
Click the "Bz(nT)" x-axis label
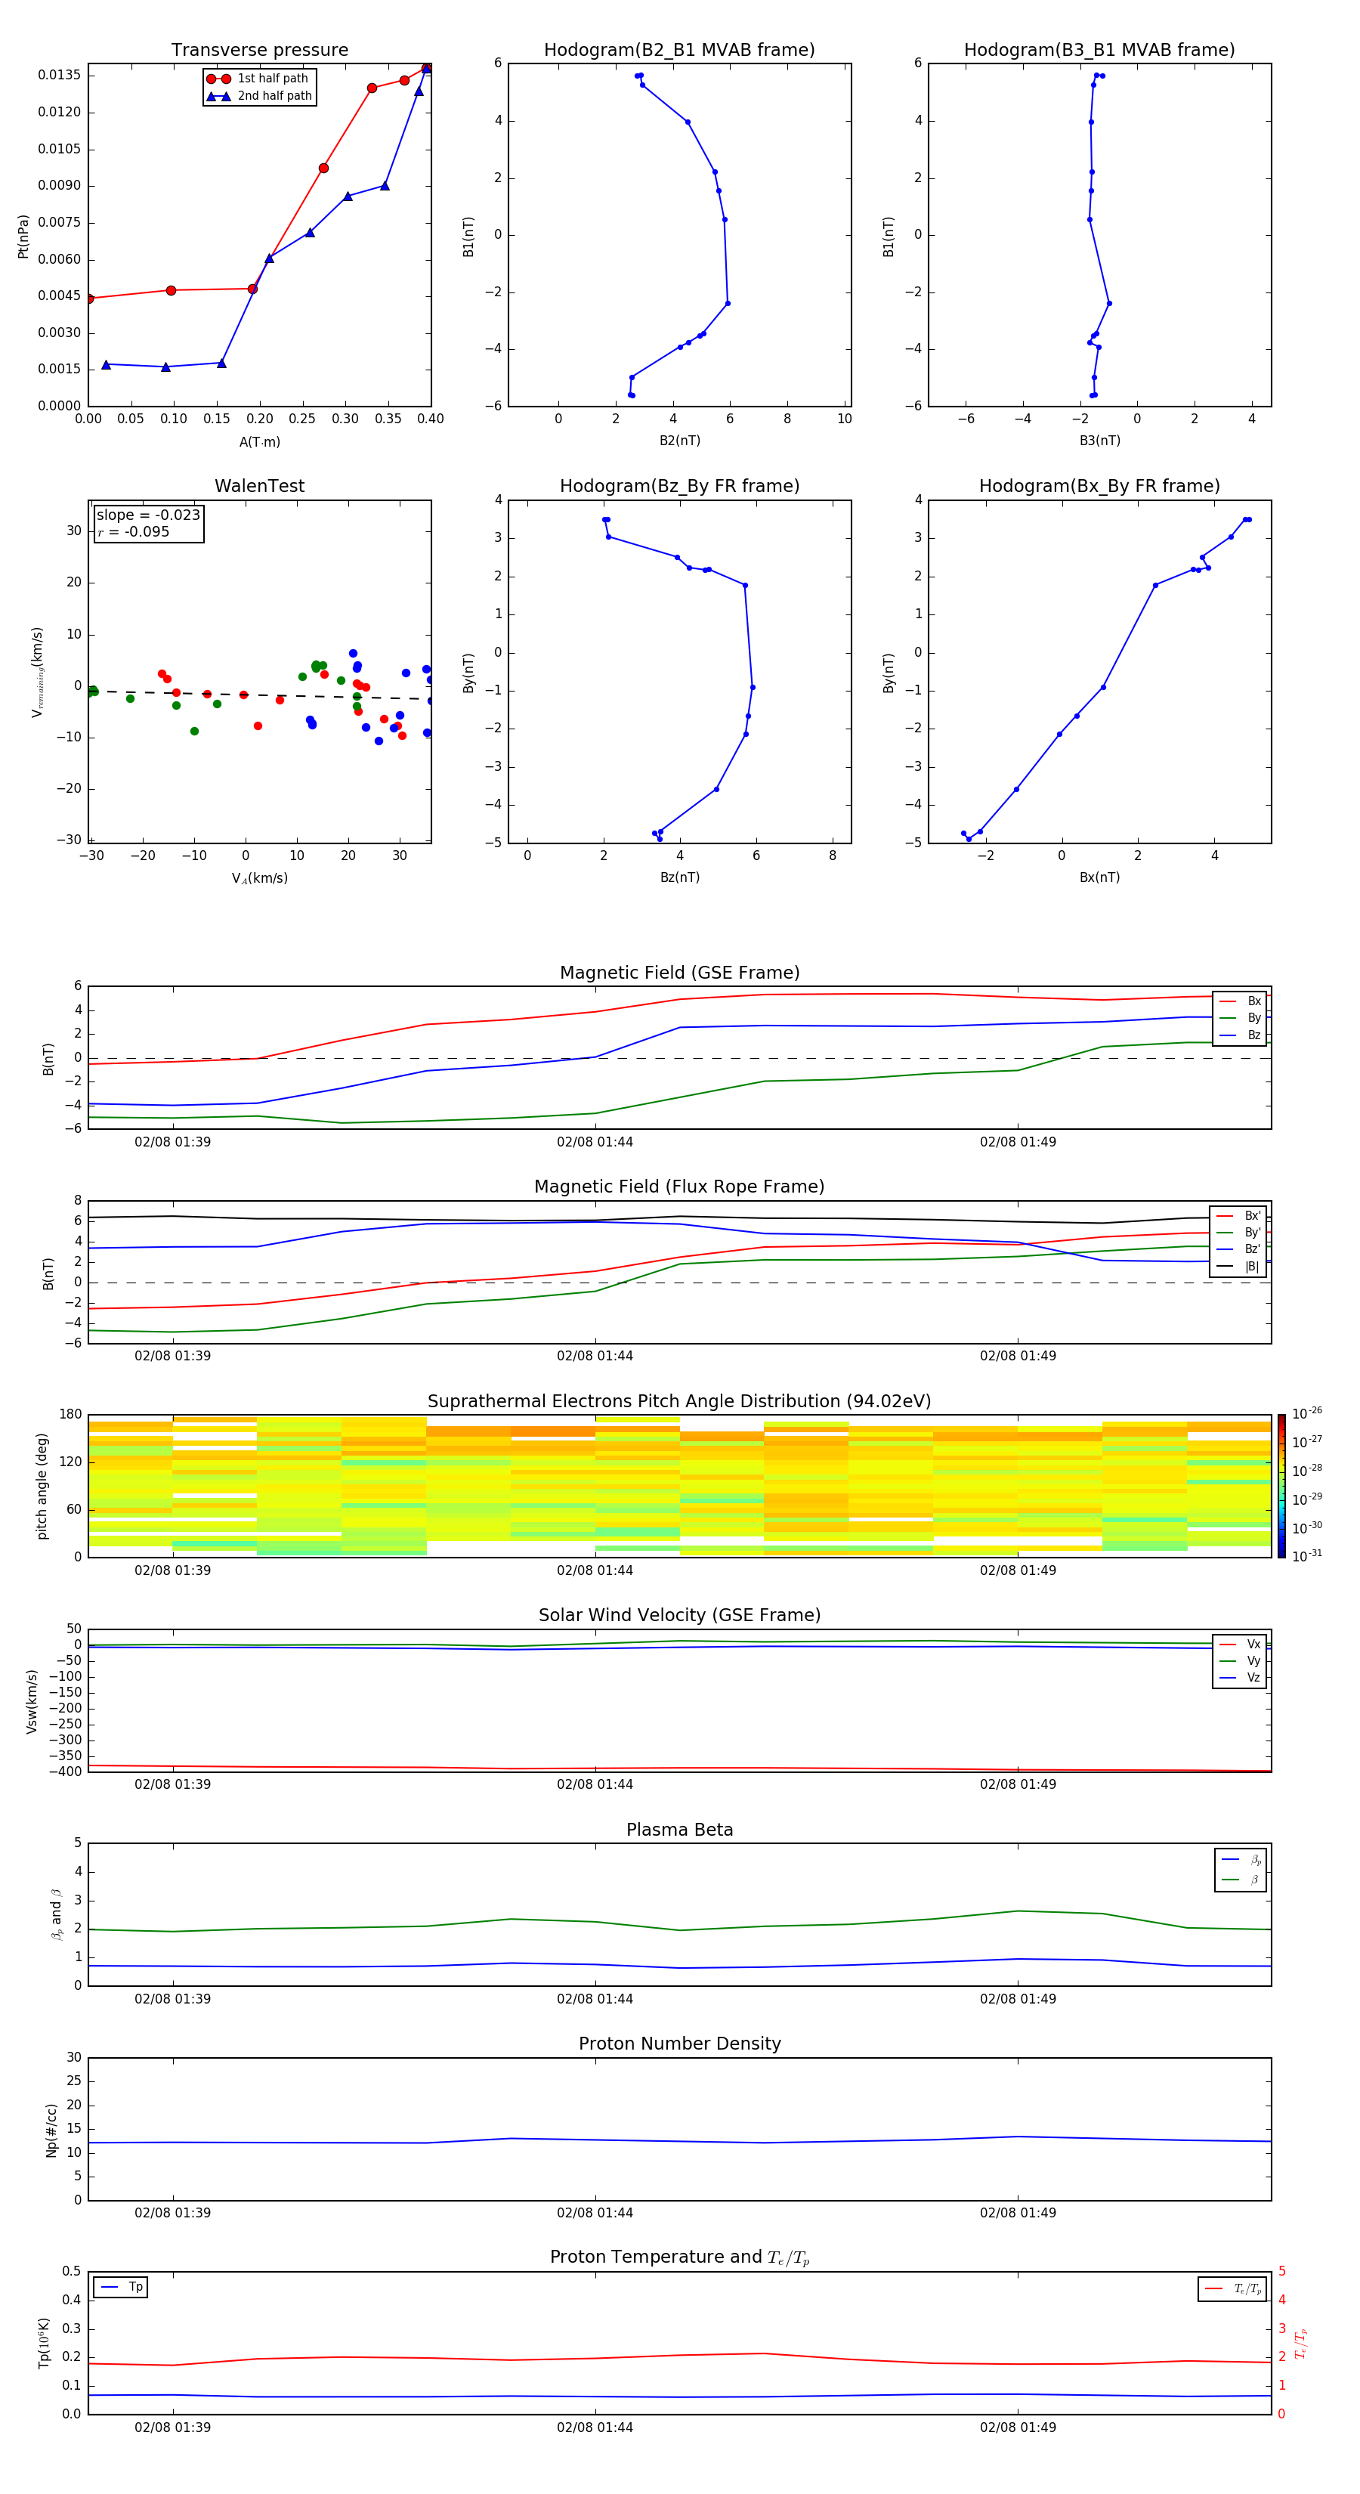[679, 877]
